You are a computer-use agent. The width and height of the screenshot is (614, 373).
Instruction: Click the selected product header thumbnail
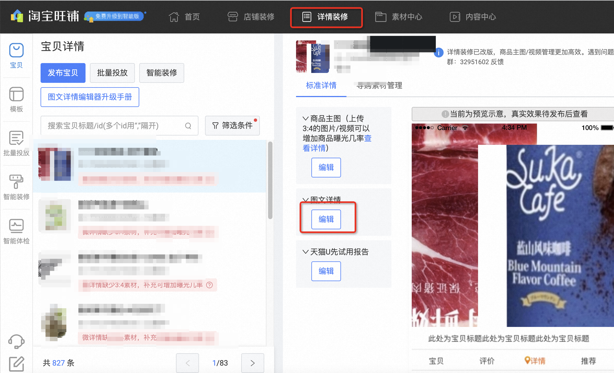tap(312, 56)
